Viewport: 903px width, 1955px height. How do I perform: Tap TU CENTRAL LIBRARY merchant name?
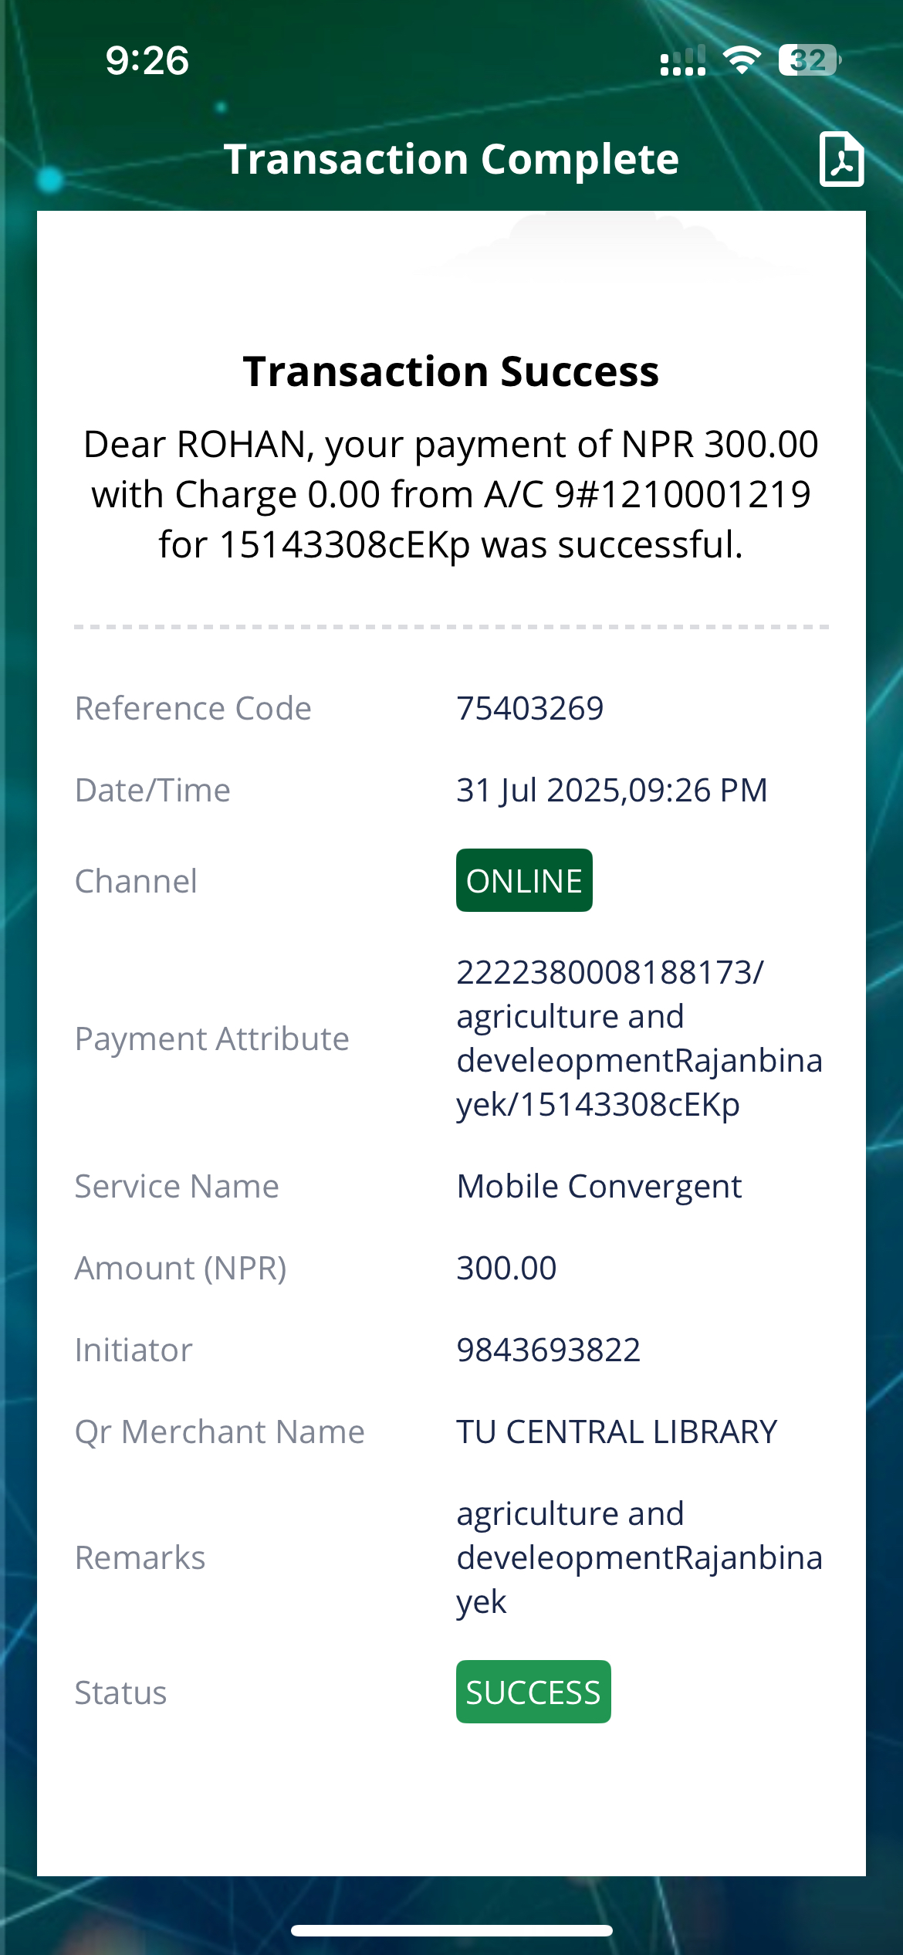point(616,1432)
